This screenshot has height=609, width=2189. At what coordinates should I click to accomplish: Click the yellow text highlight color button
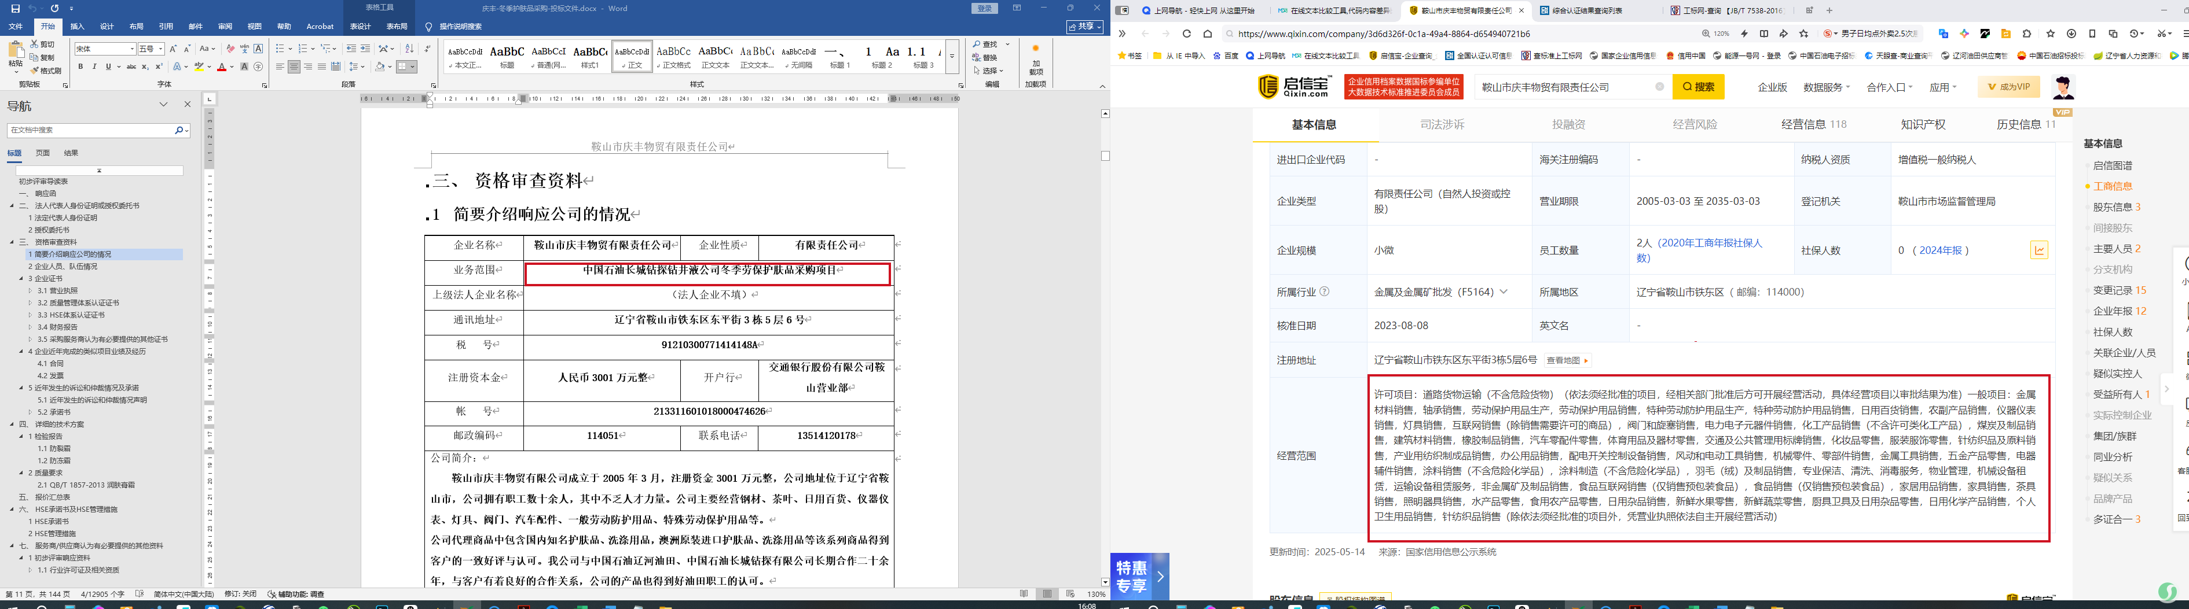pos(199,67)
